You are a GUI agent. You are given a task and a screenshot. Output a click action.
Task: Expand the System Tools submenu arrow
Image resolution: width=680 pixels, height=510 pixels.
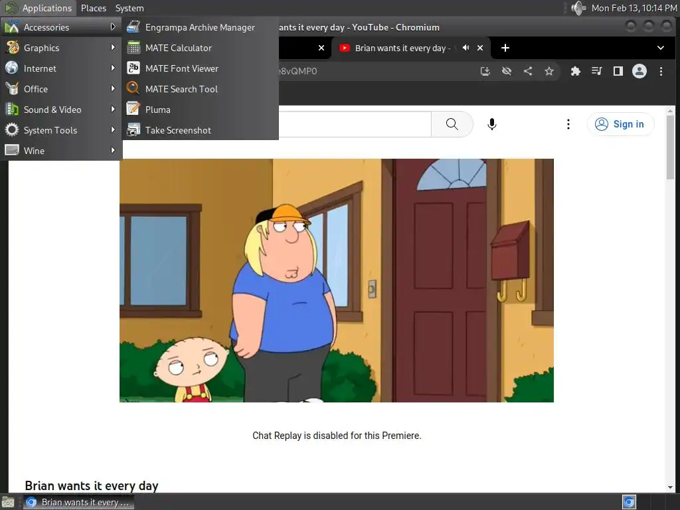click(113, 129)
